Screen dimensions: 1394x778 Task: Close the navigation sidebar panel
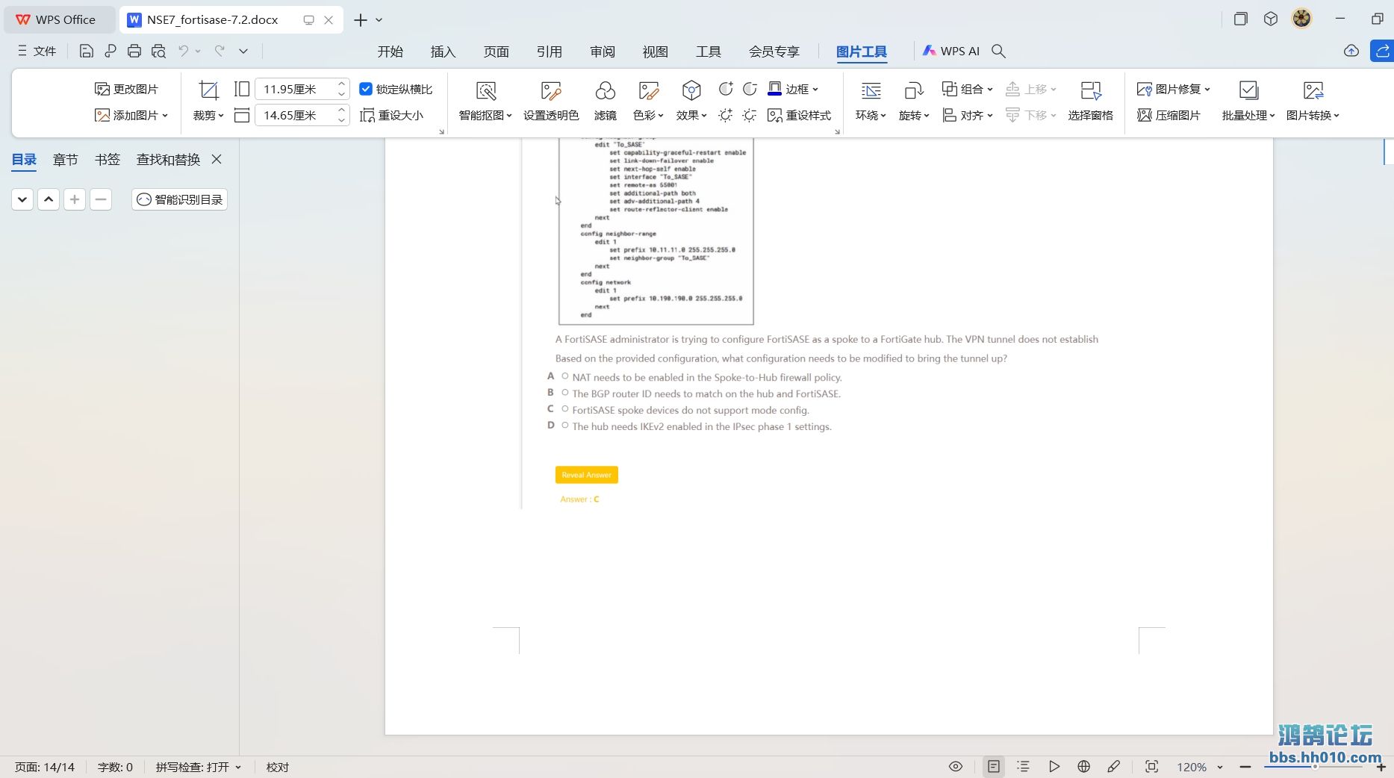point(217,159)
